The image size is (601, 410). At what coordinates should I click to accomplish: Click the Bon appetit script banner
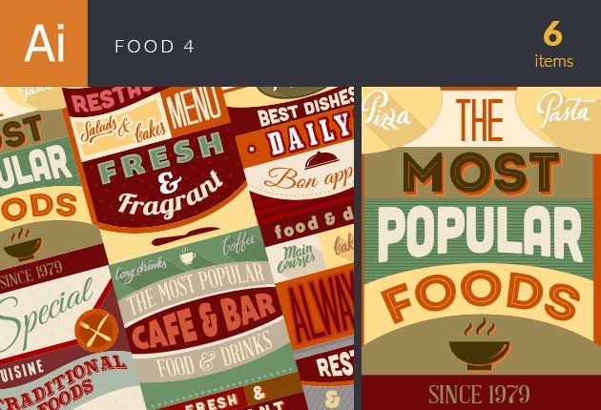(302, 177)
